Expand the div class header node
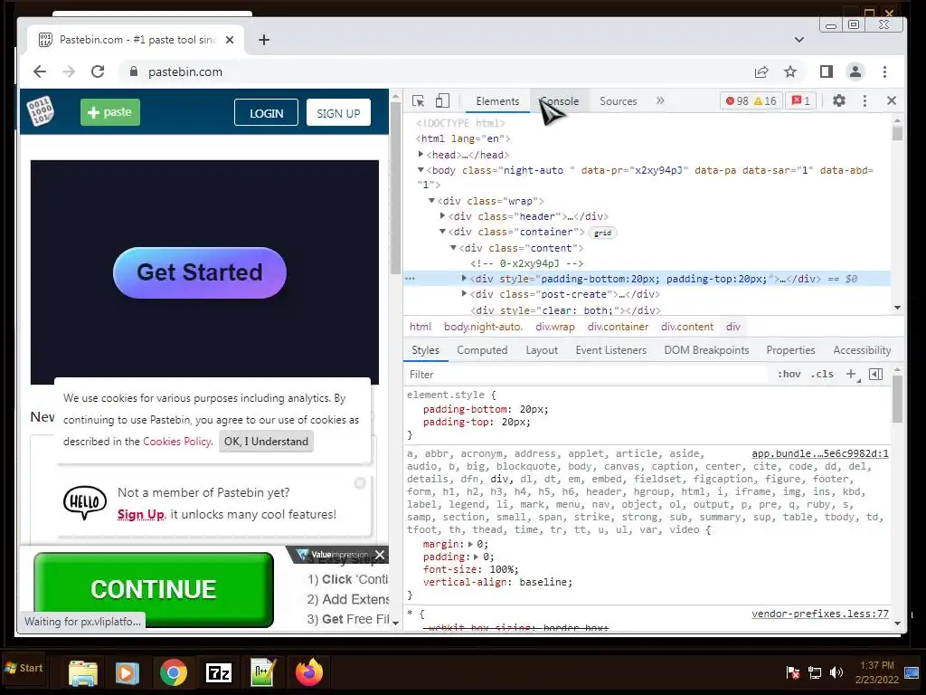Image resolution: width=926 pixels, height=695 pixels. tap(442, 216)
